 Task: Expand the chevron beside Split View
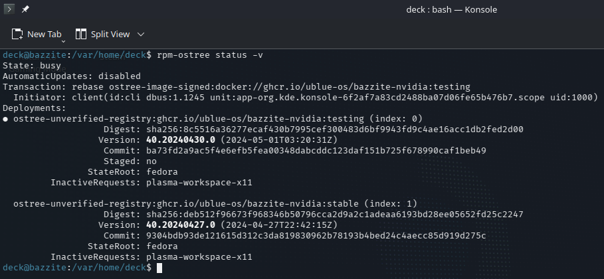point(140,34)
